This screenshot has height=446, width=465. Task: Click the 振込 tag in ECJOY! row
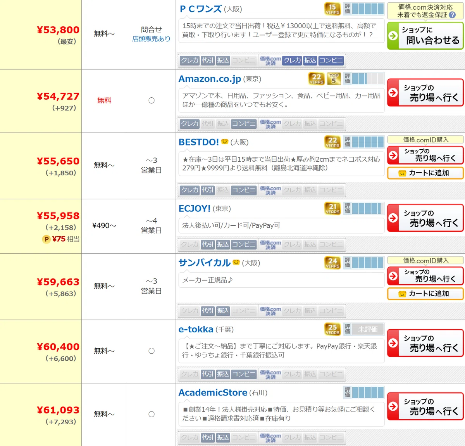[223, 244]
